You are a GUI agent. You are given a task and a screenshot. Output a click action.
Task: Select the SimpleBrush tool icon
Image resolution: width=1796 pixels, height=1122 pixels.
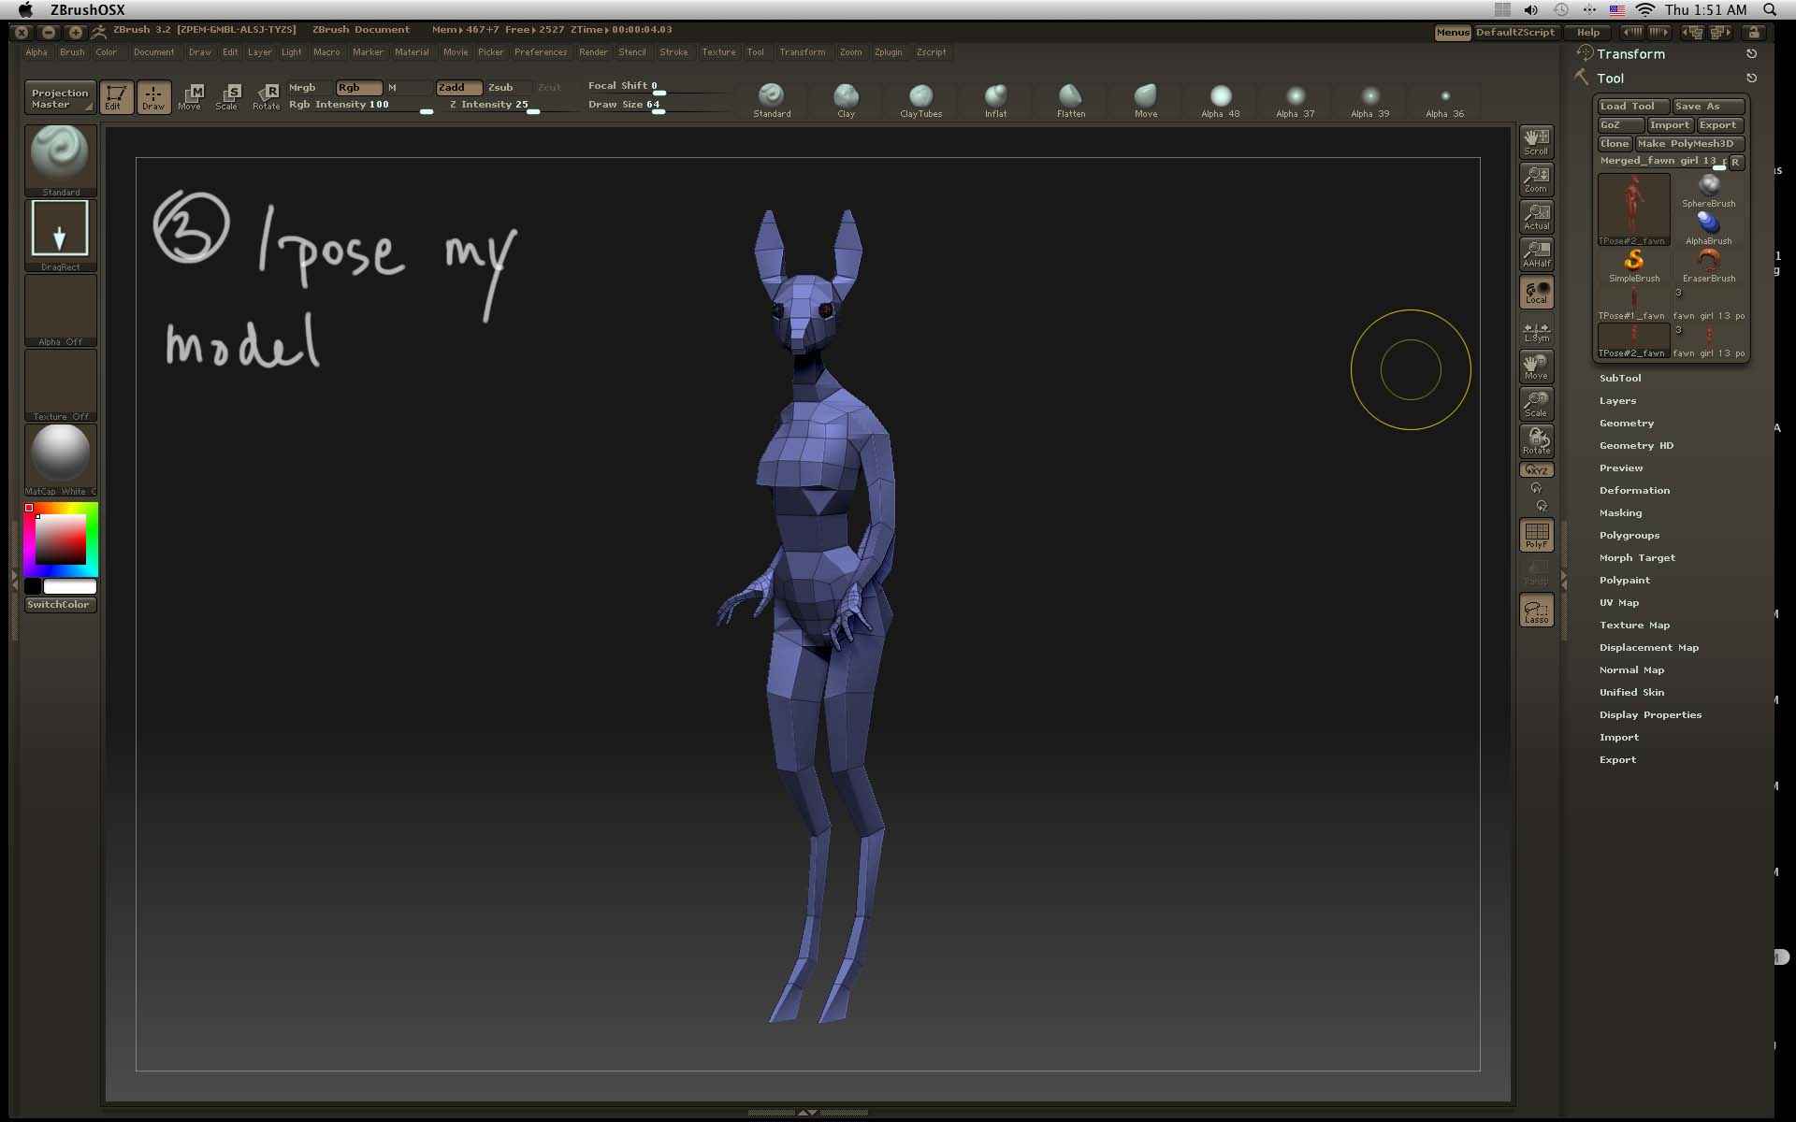click(1633, 262)
